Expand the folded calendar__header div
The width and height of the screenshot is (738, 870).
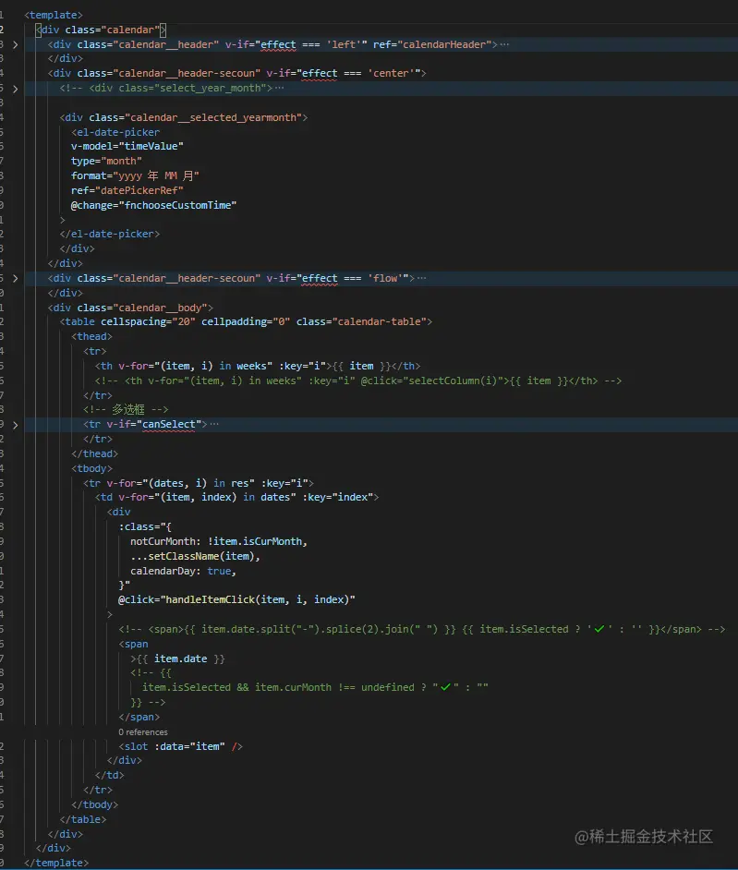pos(15,44)
